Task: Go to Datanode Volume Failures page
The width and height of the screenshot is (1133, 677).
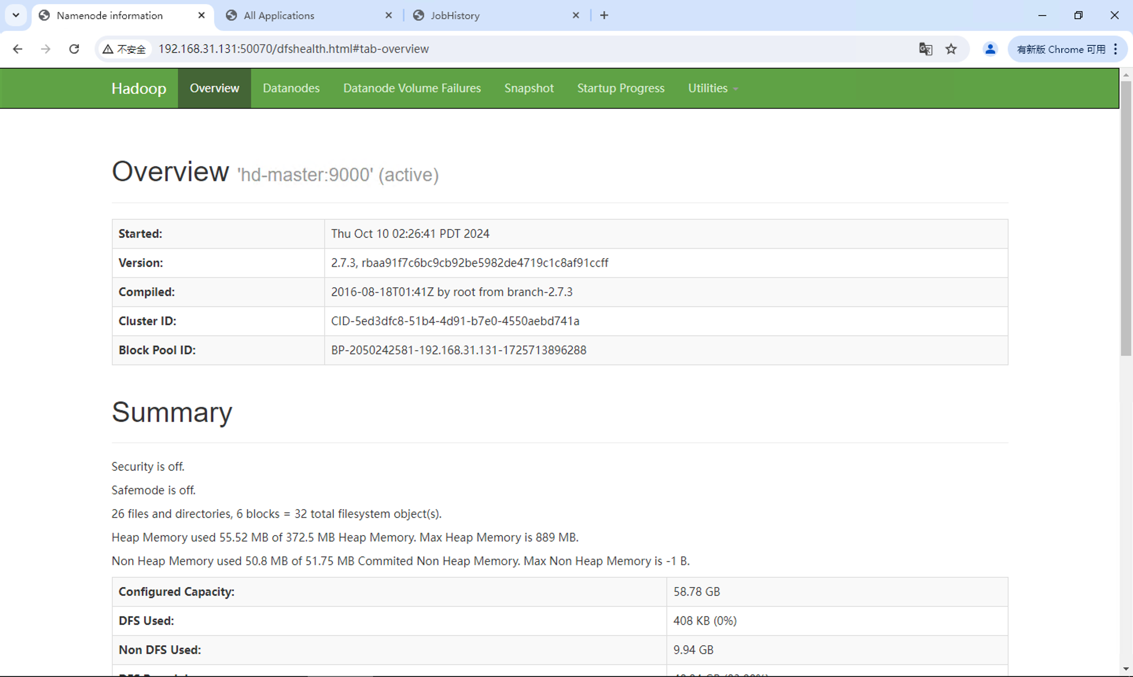Action: tap(412, 88)
